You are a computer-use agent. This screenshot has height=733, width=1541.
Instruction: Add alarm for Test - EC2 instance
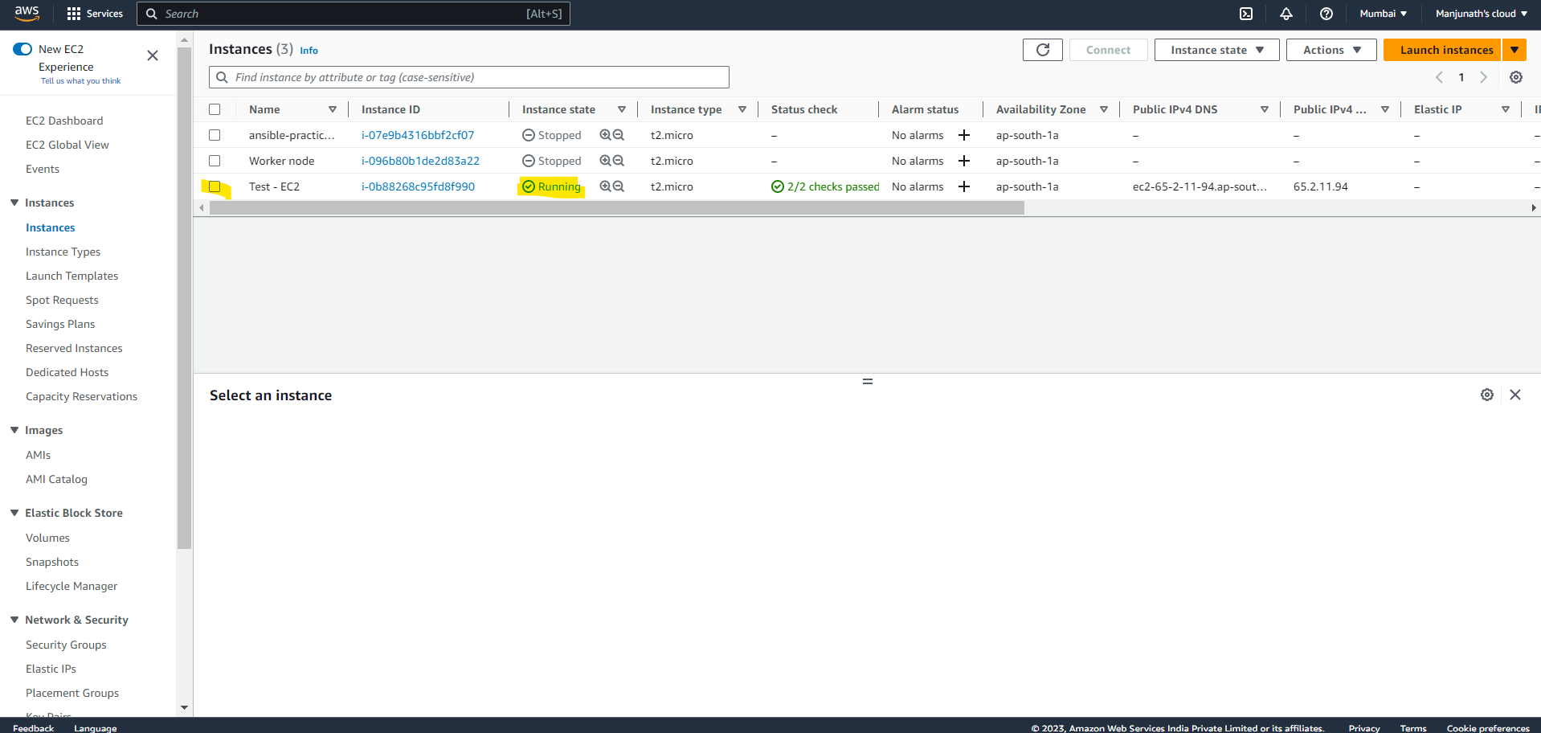pyautogui.click(x=964, y=186)
